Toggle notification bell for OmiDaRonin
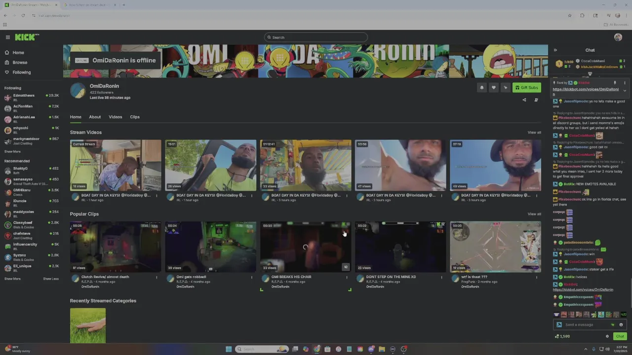 (x=482, y=88)
